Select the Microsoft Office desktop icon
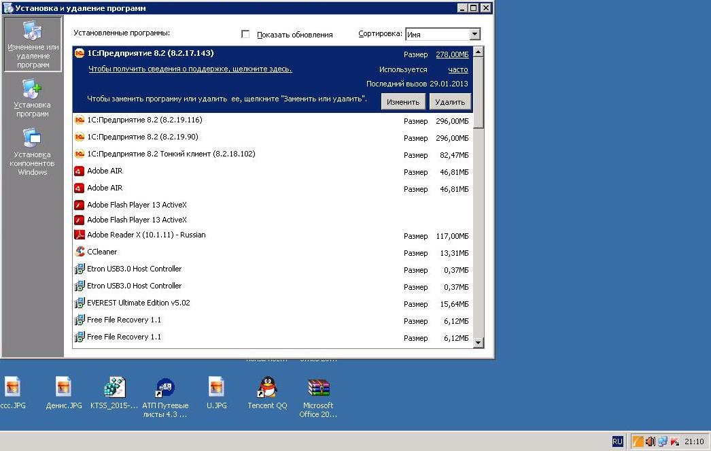The width and height of the screenshot is (711, 451). (x=318, y=397)
